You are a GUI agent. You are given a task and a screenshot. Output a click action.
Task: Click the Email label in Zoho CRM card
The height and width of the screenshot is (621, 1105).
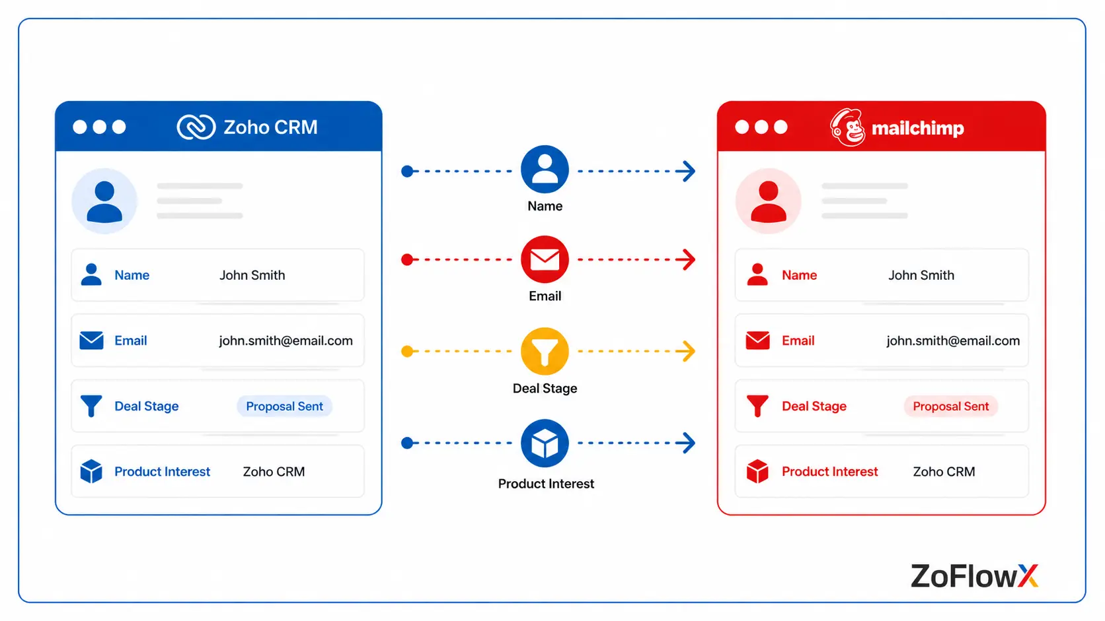[x=131, y=341]
